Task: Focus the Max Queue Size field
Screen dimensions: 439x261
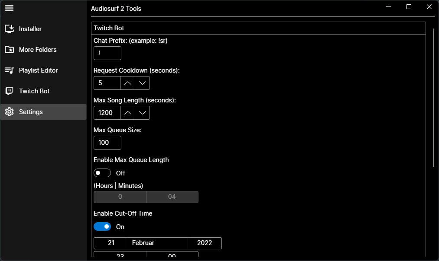Action: pyautogui.click(x=107, y=143)
